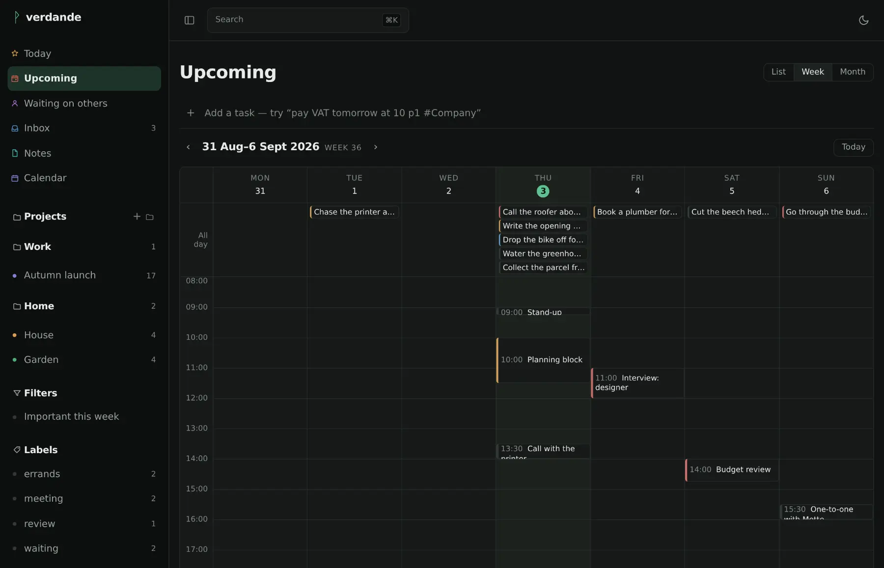Filter by the review label
This screenshot has width=884, height=568.
tap(84, 524)
